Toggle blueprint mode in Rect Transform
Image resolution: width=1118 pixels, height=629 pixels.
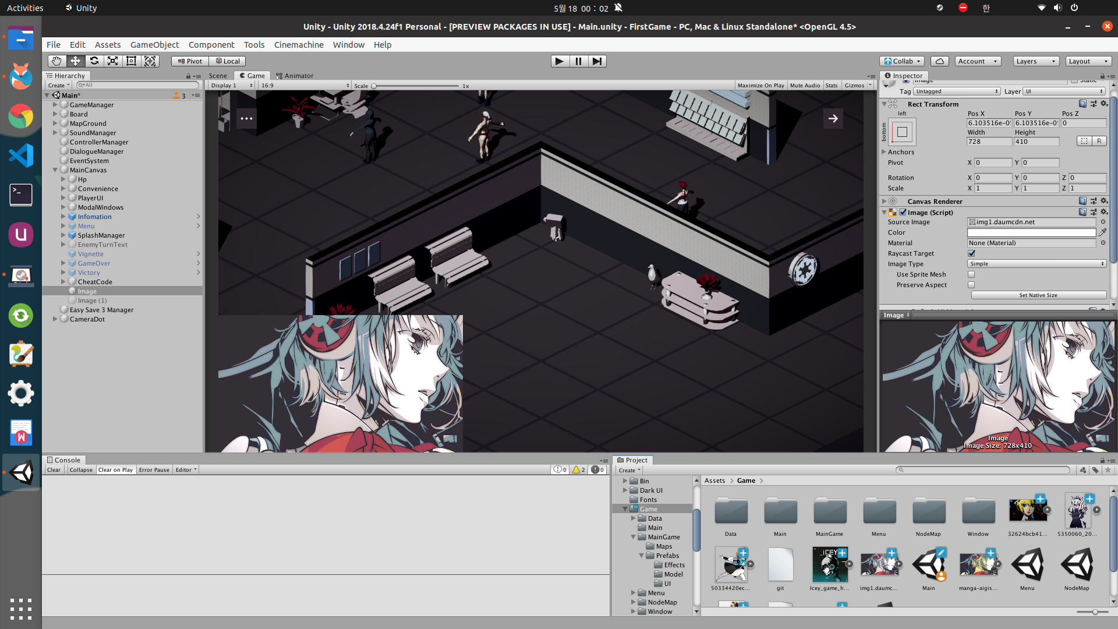[x=1084, y=141]
